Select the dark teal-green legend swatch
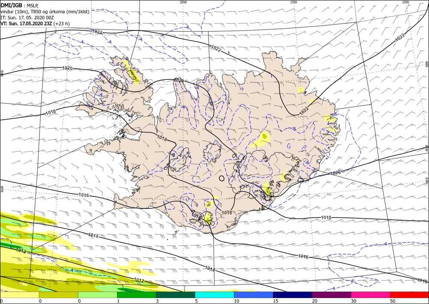This screenshot has width=429, height=304. (175, 295)
